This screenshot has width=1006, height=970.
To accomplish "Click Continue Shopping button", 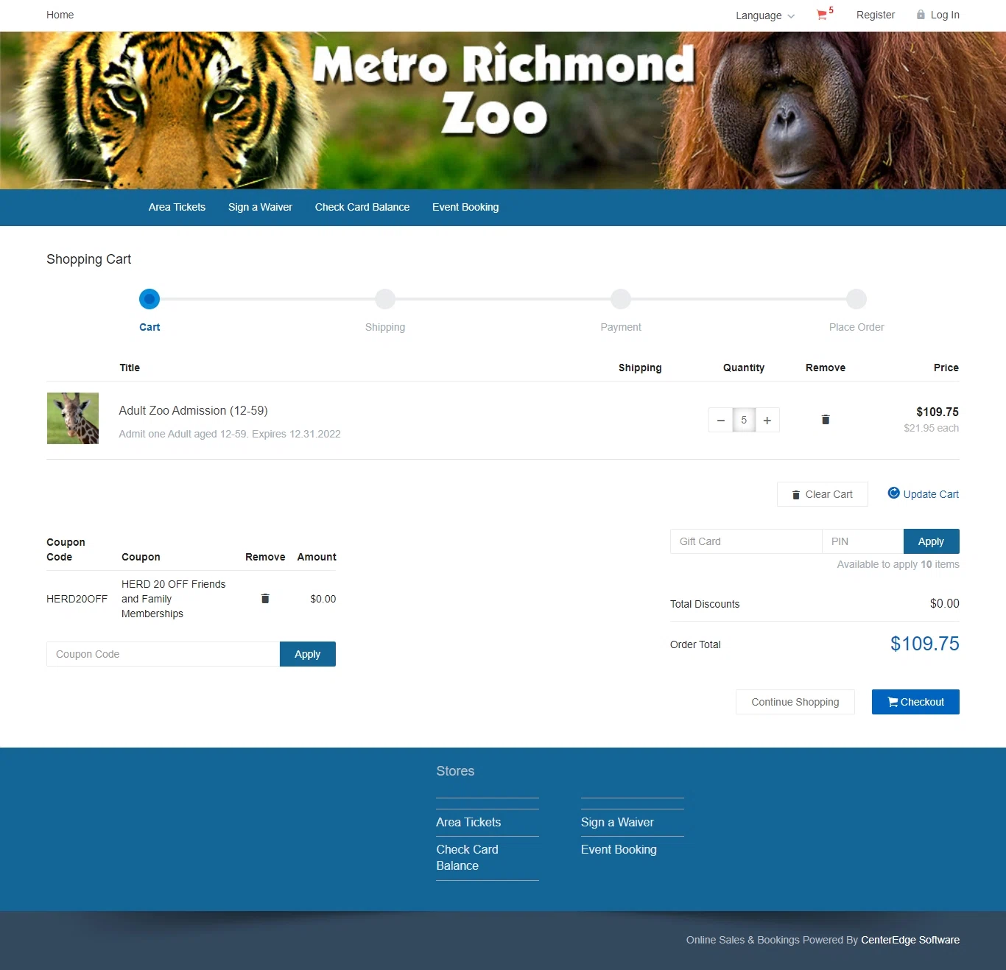I will (795, 702).
